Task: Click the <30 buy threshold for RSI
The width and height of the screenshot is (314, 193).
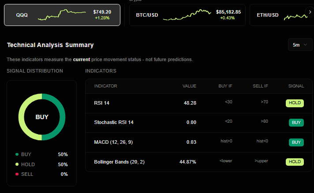Action: tap(228, 102)
